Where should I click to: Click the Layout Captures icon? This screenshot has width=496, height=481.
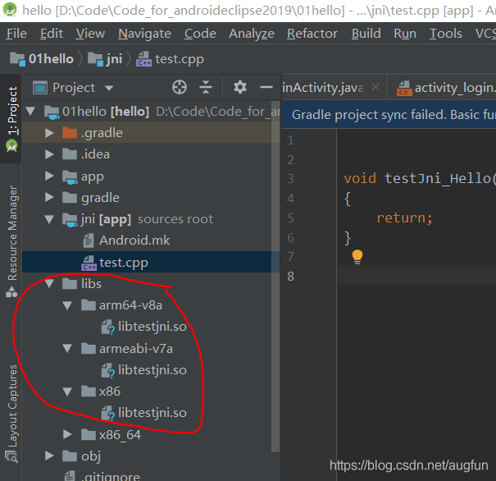(x=11, y=456)
